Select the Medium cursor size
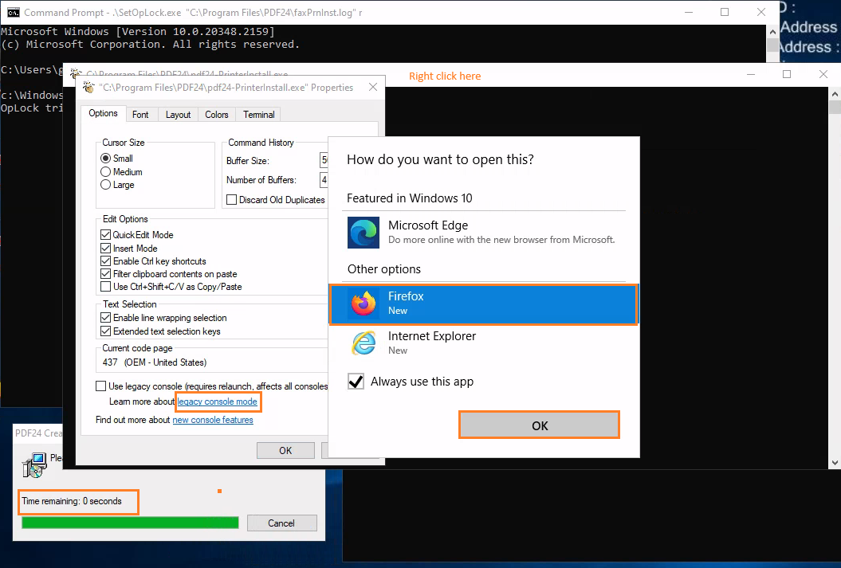 tap(106, 171)
